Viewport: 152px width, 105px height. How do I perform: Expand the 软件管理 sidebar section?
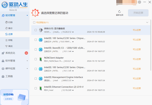[27, 61]
